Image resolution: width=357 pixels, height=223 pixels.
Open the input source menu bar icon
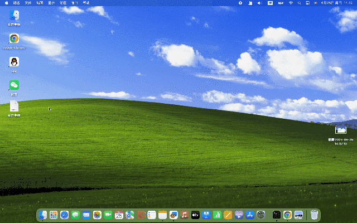point(270,3)
